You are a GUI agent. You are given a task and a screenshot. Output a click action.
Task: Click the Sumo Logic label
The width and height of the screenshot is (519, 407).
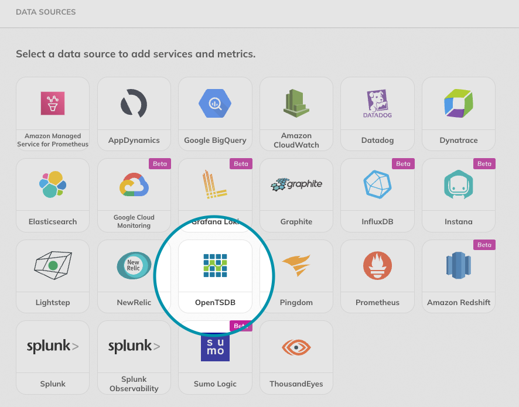pyautogui.click(x=215, y=384)
